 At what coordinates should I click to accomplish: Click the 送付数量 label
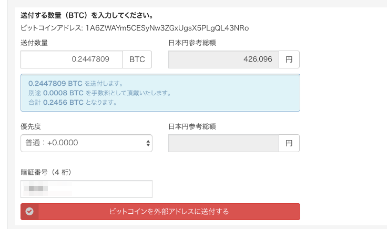[x=34, y=43]
